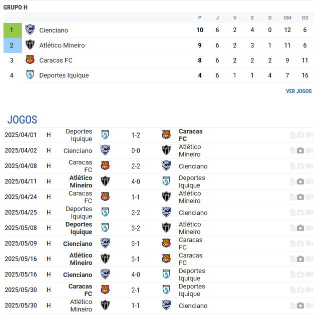Viewport: 314px width, 315px height.
Task: Click Deportes Iquique crest in standings table
Action: point(30,74)
